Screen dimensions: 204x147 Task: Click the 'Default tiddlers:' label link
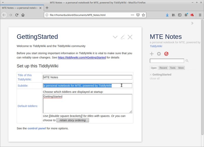click(x=28, y=106)
